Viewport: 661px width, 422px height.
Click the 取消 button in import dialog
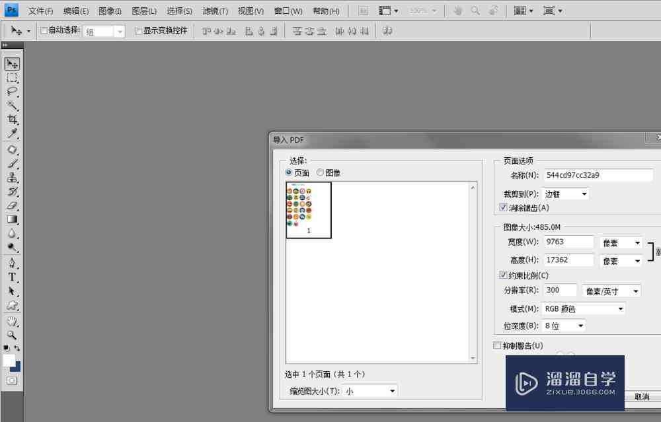pyautogui.click(x=642, y=397)
